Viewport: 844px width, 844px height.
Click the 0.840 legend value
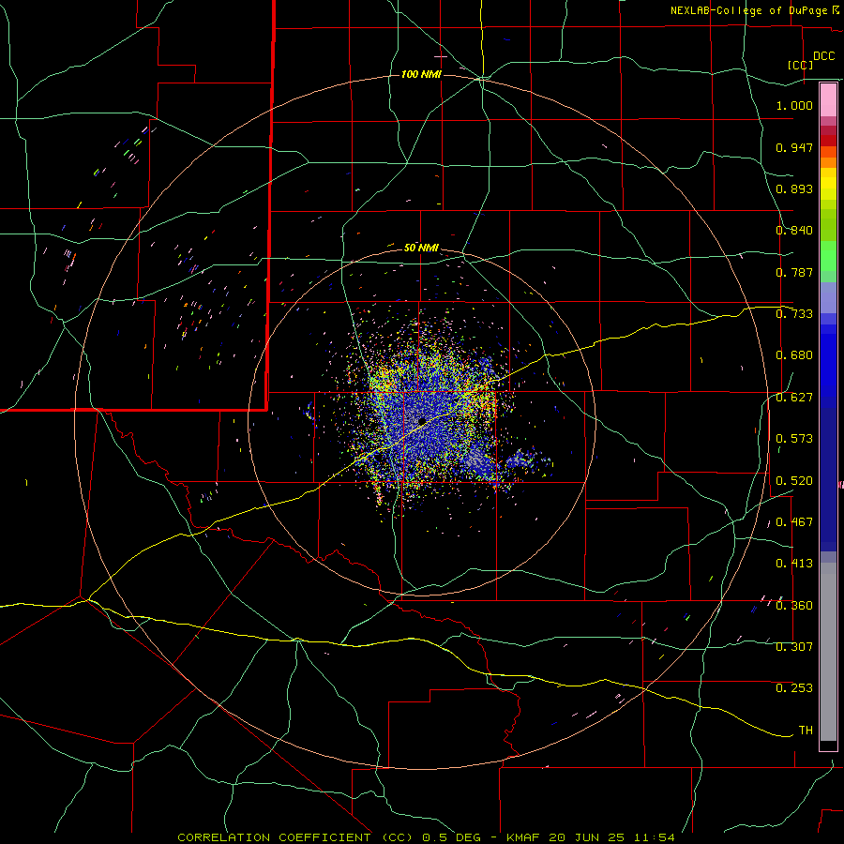(794, 231)
